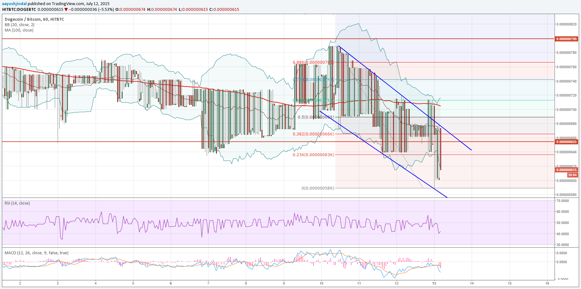Select the HITBTC:DOGEBTC symbol text
Screen dimensions: 581x289
19,10
